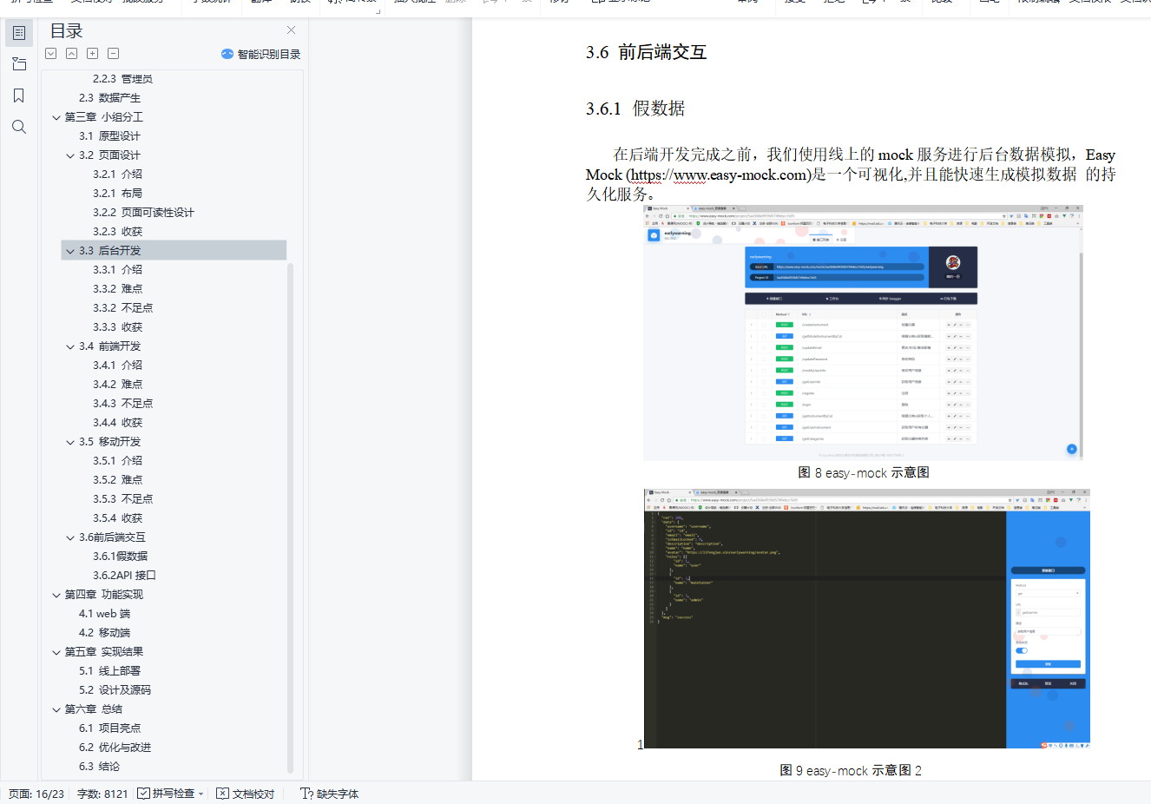Open 6.1 项目亮点 outline entry

[x=109, y=728]
